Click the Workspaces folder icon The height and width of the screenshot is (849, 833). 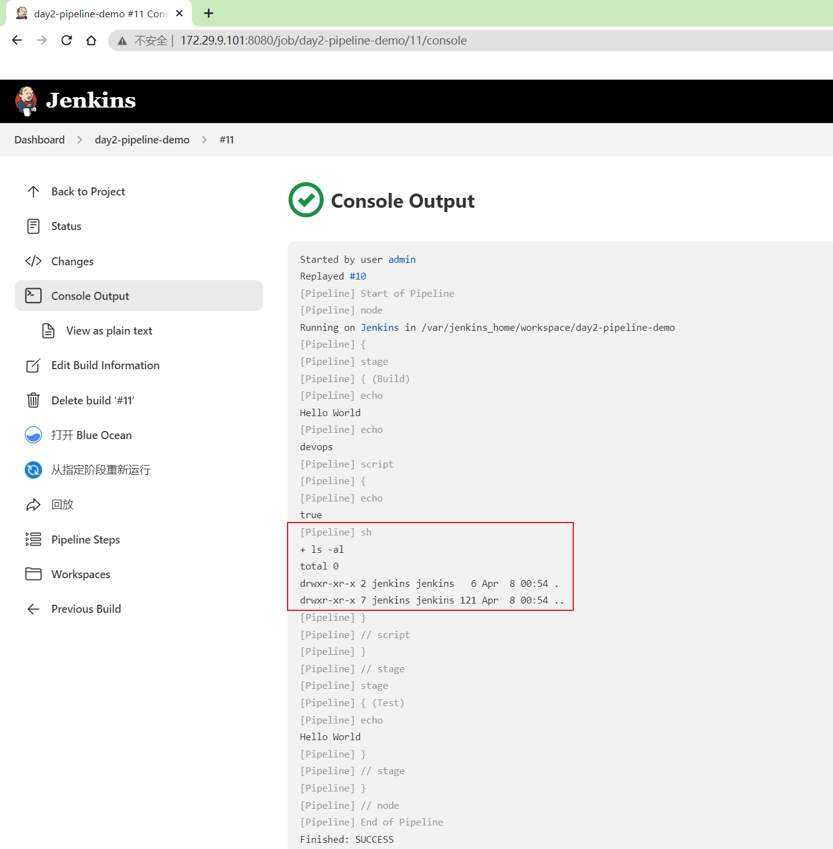[x=33, y=574]
